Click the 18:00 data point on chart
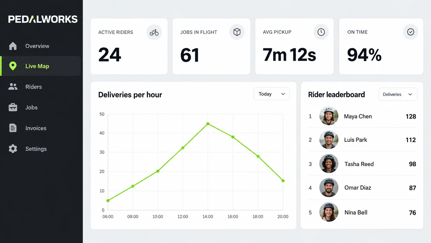Viewport: 431px width, 243px height. coord(258,156)
